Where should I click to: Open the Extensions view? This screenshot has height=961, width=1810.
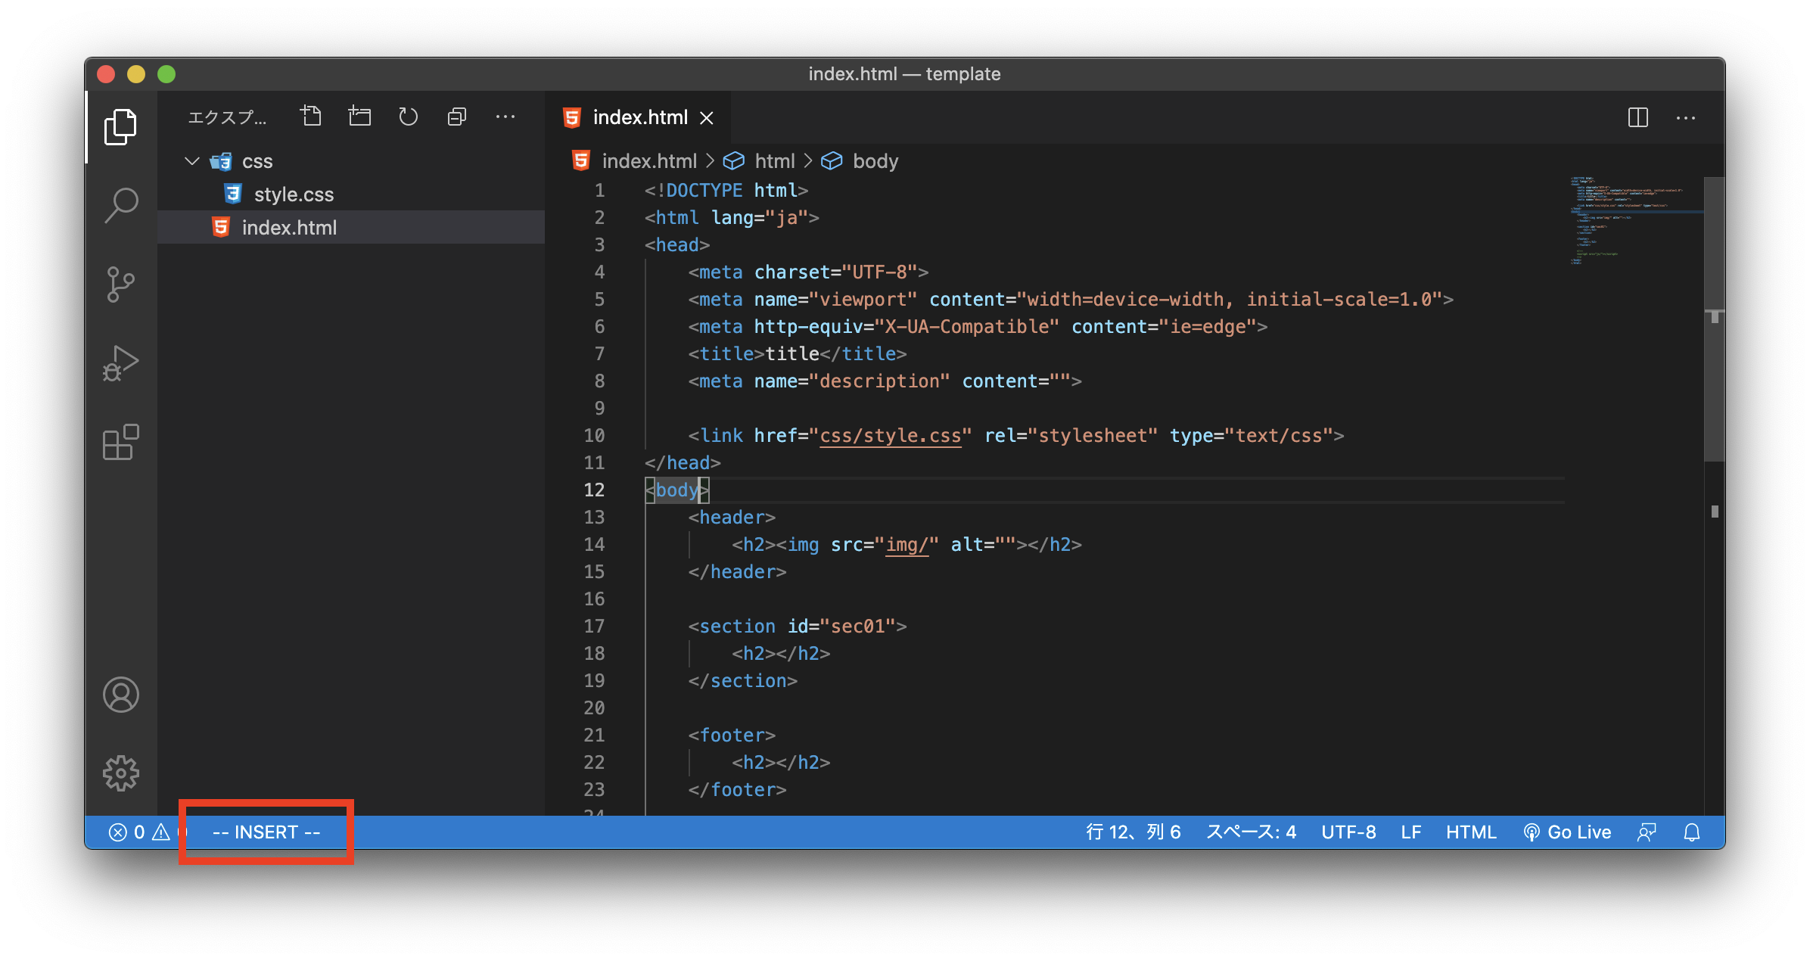(120, 442)
